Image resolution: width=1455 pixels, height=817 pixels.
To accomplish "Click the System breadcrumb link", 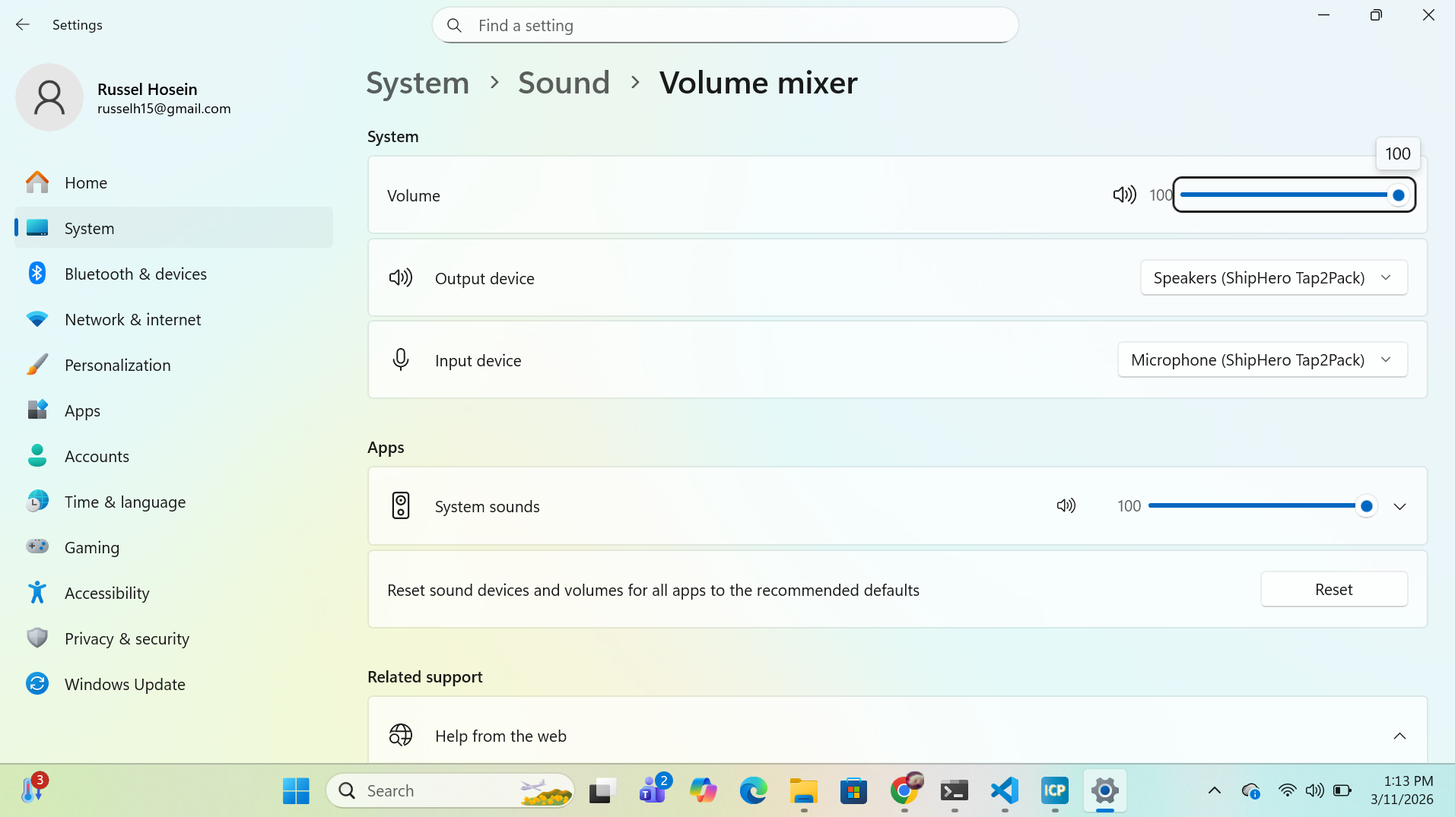I will [x=418, y=83].
